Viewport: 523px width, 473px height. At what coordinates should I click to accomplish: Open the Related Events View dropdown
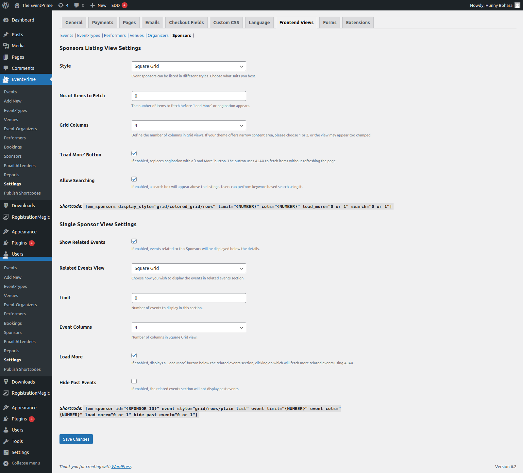pyautogui.click(x=189, y=268)
